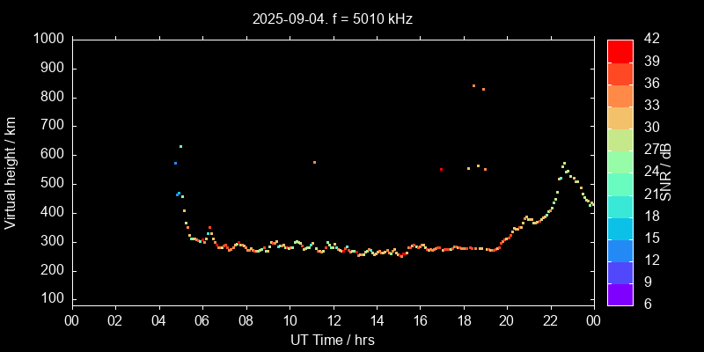Viewport: 704px width, 352px height.
Task: Select the isolated orange point near 11 UT
Action: 314,162
